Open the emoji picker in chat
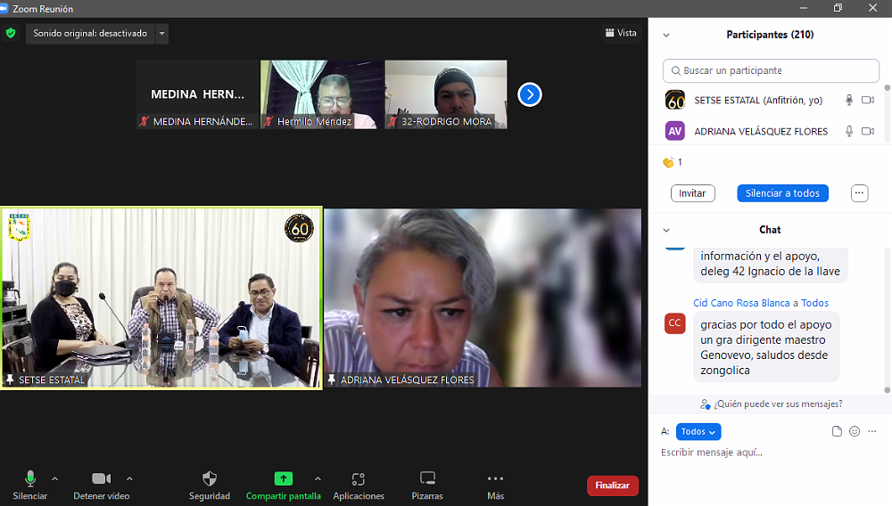The height and width of the screenshot is (506, 892). [x=855, y=431]
